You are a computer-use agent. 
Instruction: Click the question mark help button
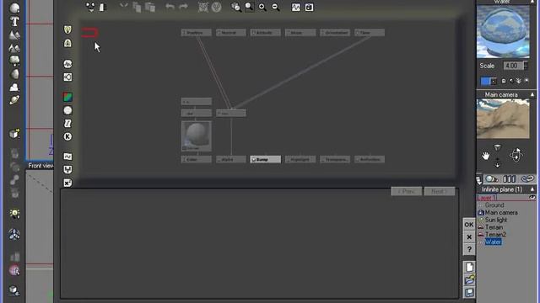pos(469,250)
